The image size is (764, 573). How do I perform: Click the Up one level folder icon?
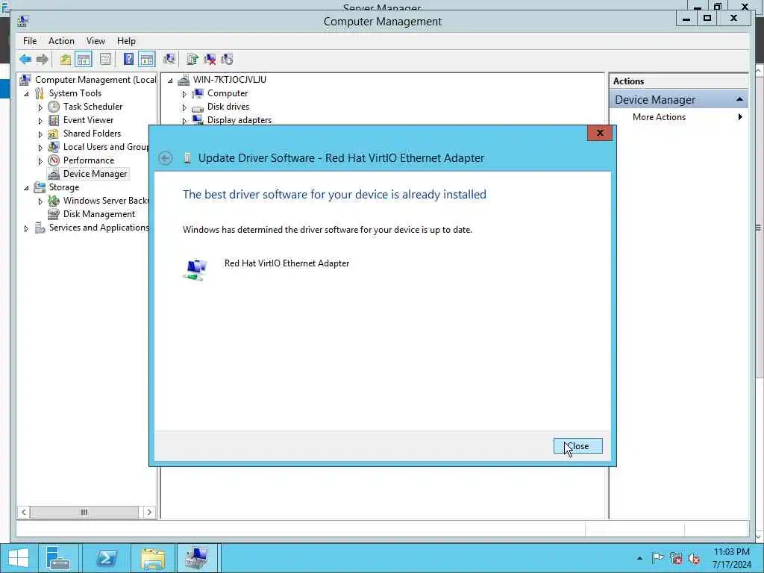tap(66, 60)
